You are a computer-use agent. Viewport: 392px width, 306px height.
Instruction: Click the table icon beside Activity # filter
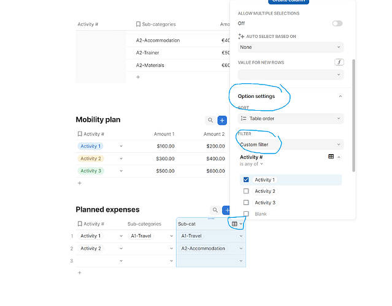point(331,157)
